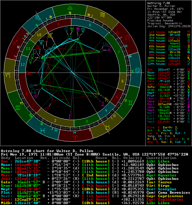Select '1st house: 12Cap29' sidebar row

[169, 32]
